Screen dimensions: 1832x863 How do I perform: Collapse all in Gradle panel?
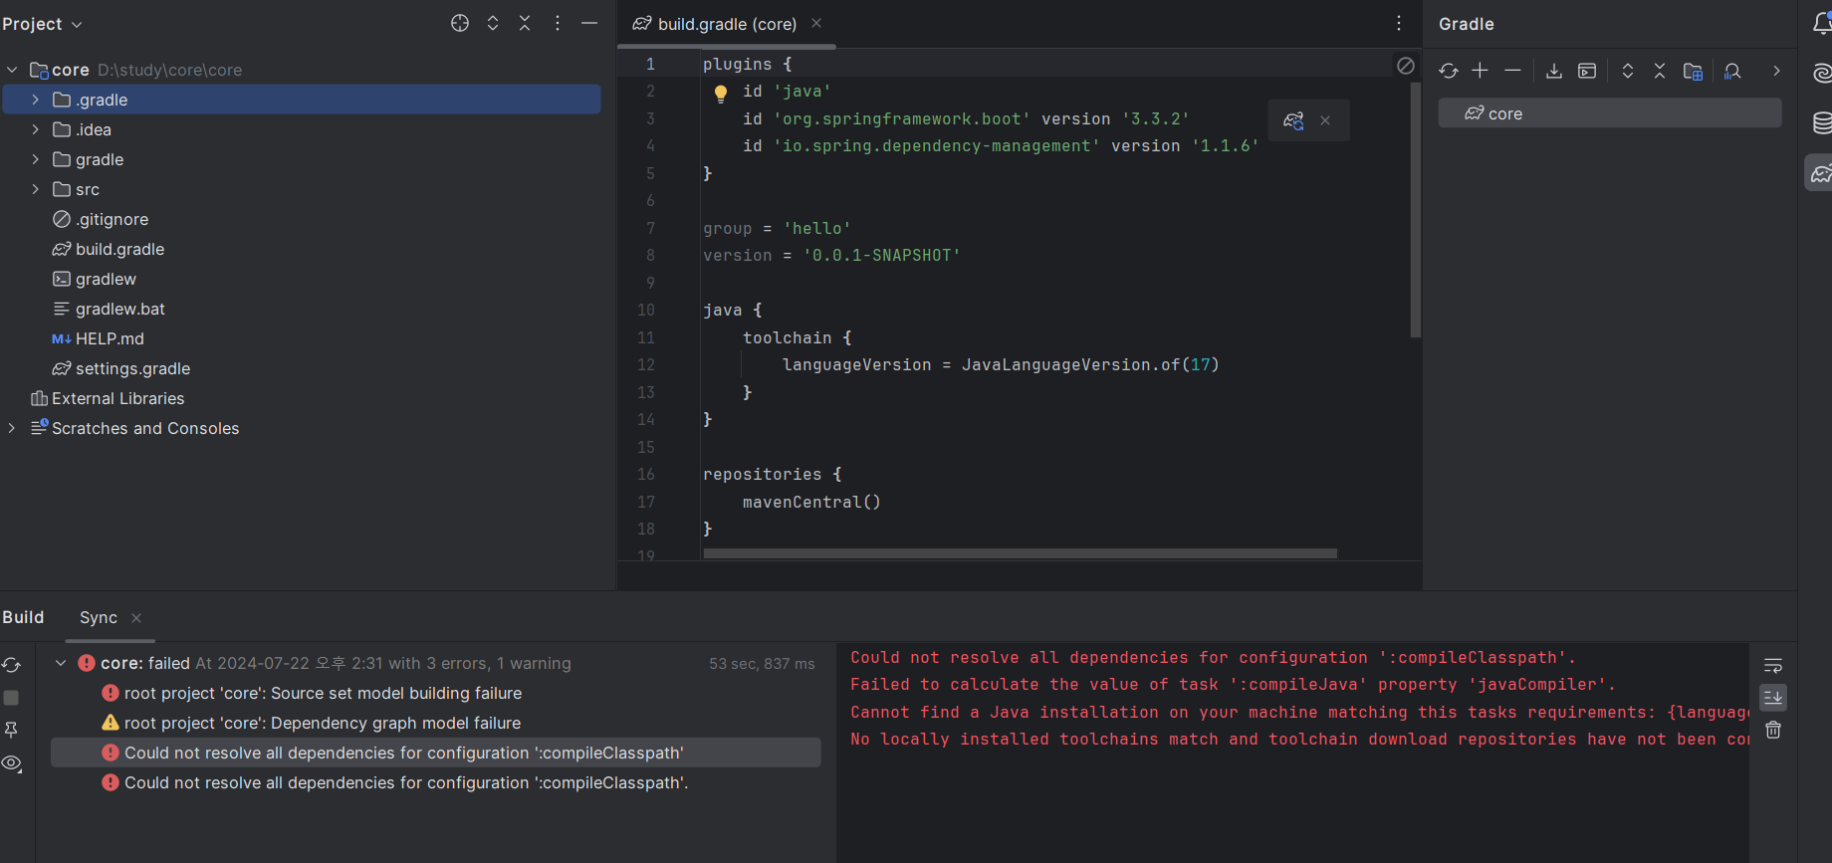(1660, 71)
